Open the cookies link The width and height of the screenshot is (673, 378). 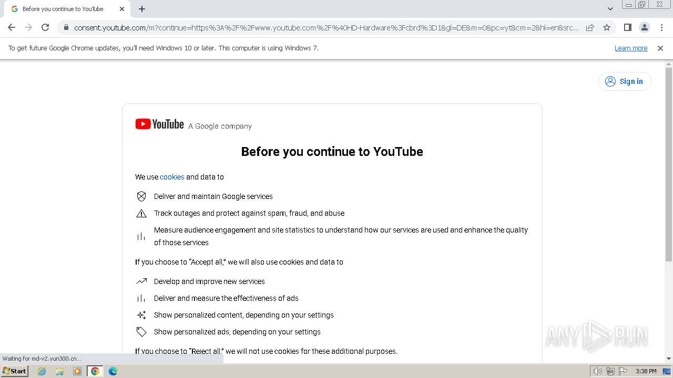click(x=172, y=177)
